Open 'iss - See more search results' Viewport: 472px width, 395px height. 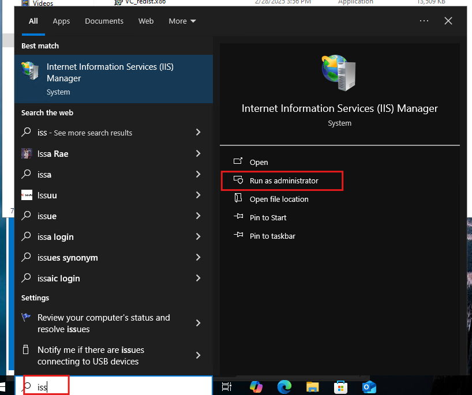point(114,133)
